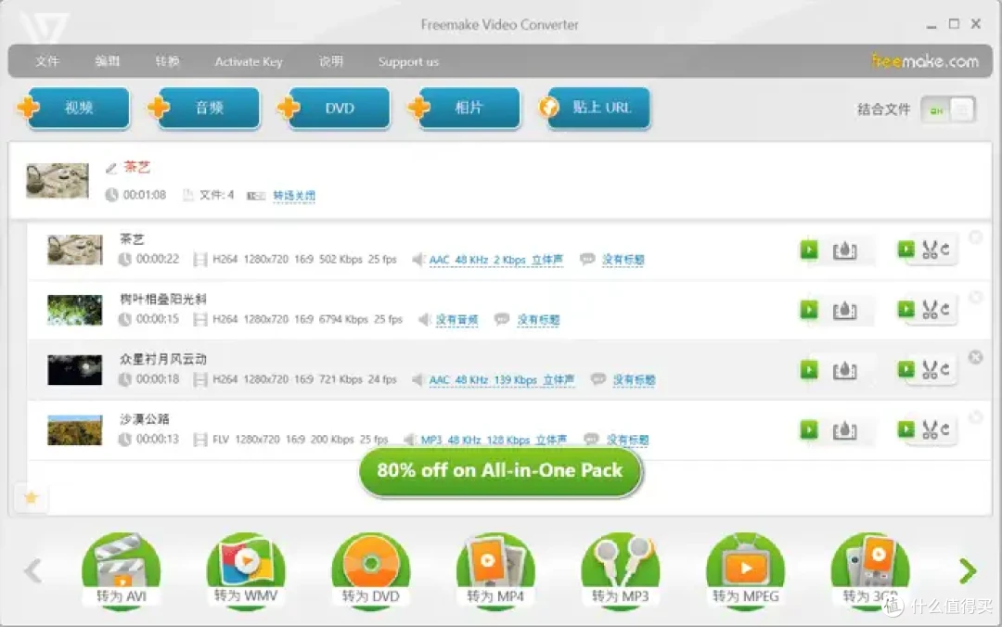
Task: Open the 没有标题 subtitle dropdown for 众星衬月风云动
Action: pyautogui.click(x=634, y=380)
